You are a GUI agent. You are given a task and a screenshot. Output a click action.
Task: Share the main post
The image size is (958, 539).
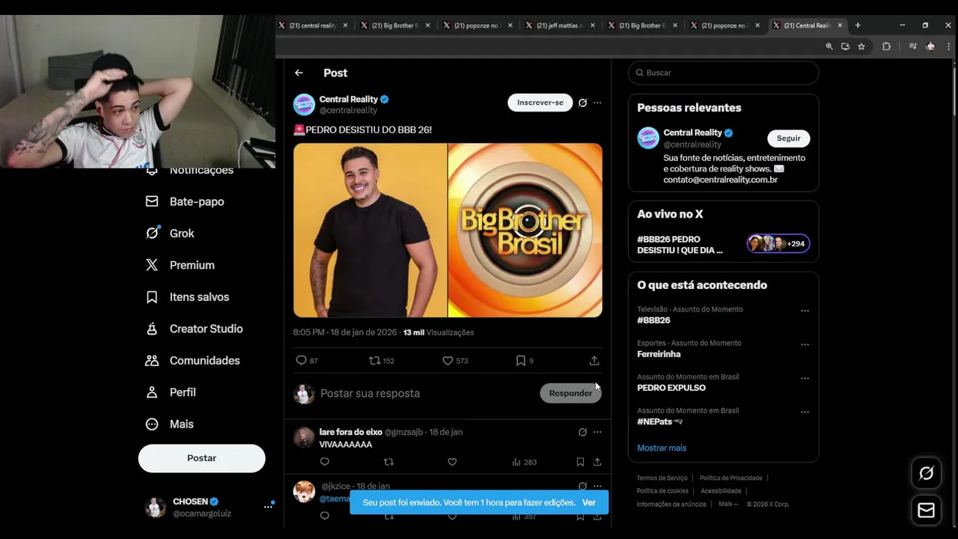click(594, 361)
